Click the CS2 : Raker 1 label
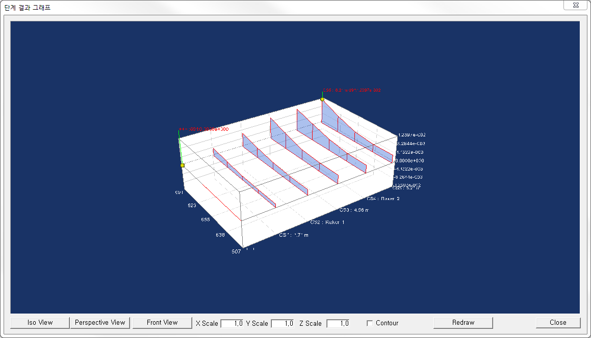 327,222
